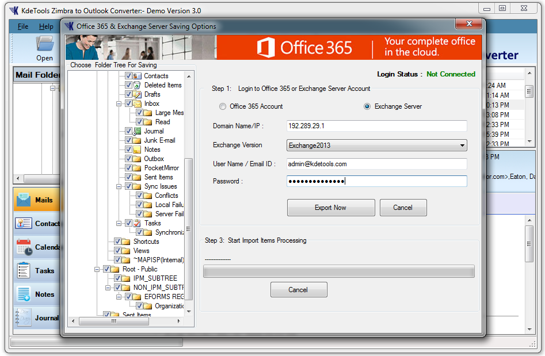Click the Export Now button

click(331, 208)
